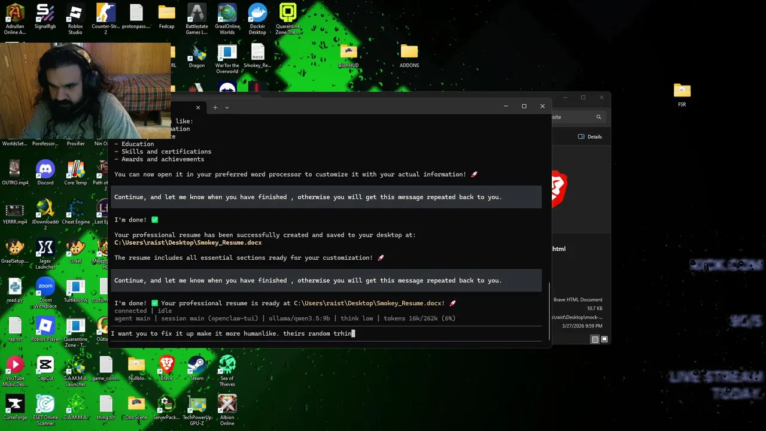Open the Adrullan Online desktop icon
Image resolution: width=766 pixels, height=431 pixels.
click(x=15, y=19)
